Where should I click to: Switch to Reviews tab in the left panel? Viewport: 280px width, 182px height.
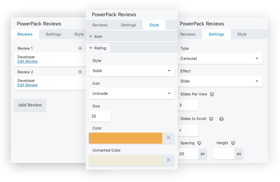(x=25, y=34)
